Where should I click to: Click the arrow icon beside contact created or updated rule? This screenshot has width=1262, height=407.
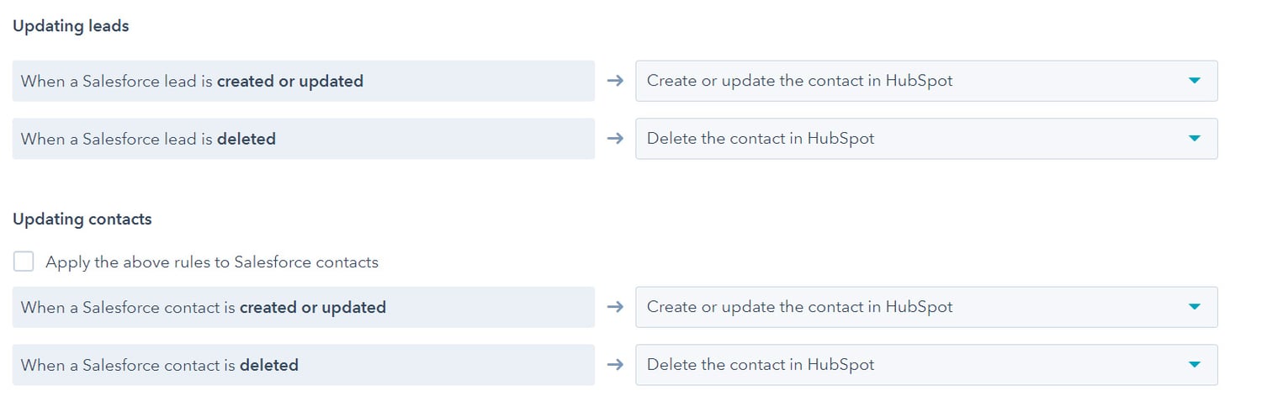(x=615, y=307)
